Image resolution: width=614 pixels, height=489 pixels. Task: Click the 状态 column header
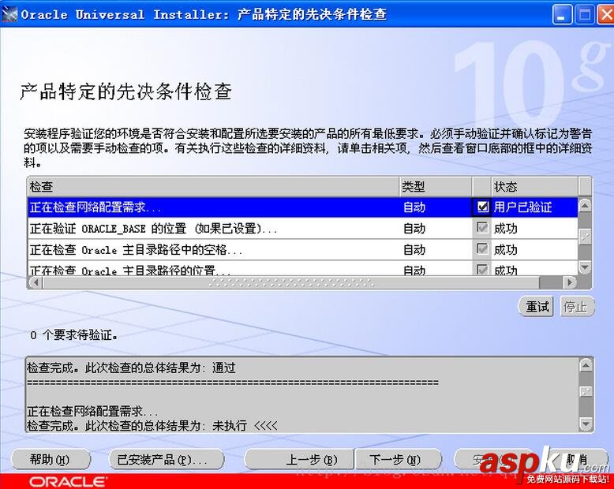pos(534,187)
